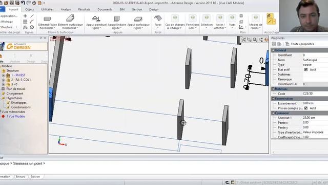Open the Erreurs tab at bottom
Image resolution: width=328 pixels, height=185 pixels.
(20, 177)
